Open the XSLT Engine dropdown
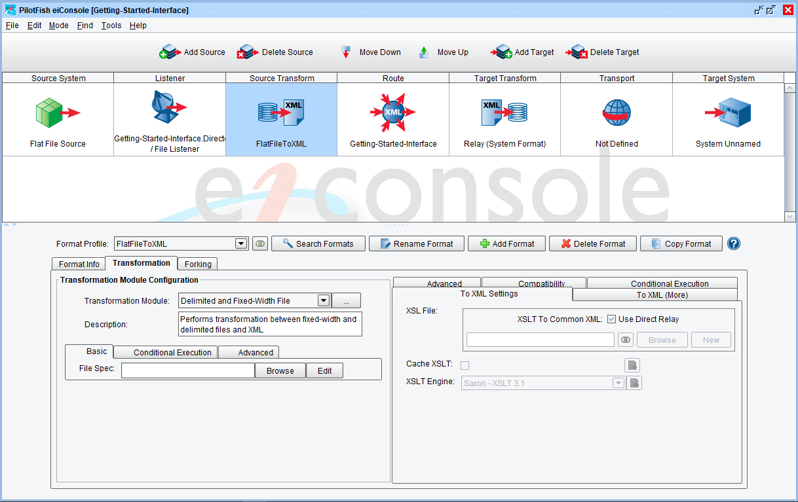 click(618, 383)
